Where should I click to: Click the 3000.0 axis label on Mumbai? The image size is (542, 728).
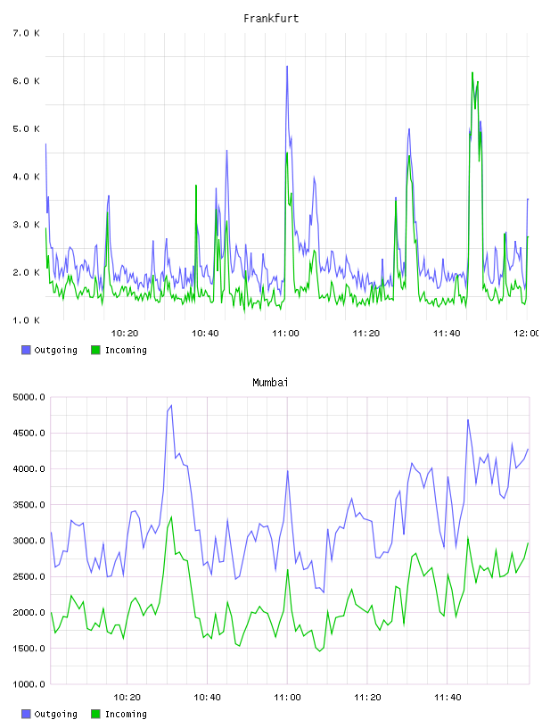pyautogui.click(x=29, y=541)
